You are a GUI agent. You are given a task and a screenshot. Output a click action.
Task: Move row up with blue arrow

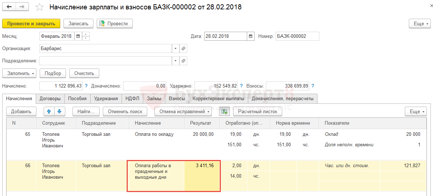(x=49, y=111)
